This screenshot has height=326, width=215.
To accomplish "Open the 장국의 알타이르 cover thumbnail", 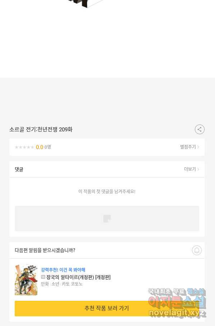I will (x=26, y=280).
